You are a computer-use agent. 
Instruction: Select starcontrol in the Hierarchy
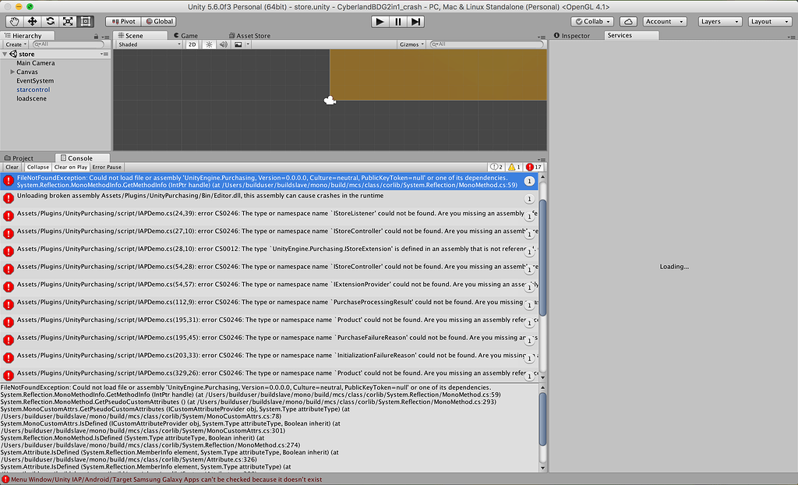click(34, 89)
